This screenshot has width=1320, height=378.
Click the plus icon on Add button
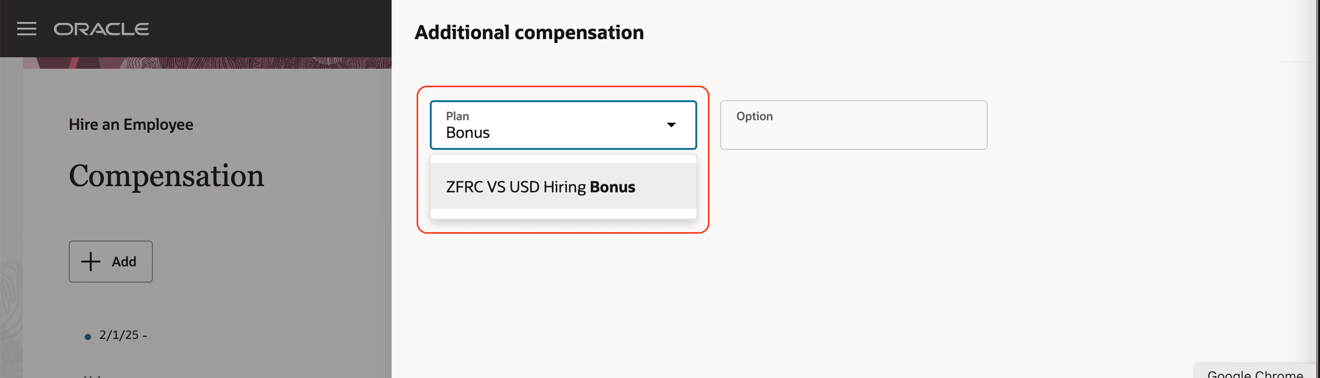point(91,261)
